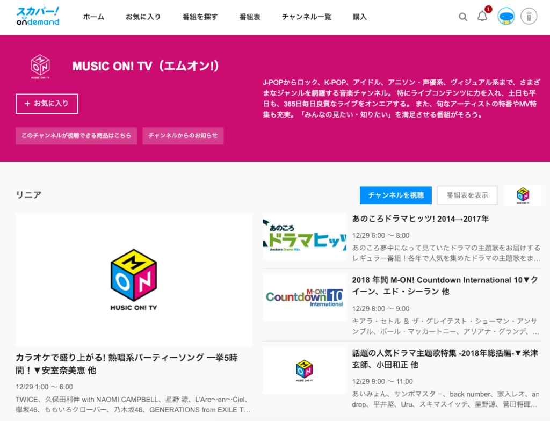Click description starting キアラ・セトル & ザ・グレイテスト
550x421 pixels.
click(446, 326)
